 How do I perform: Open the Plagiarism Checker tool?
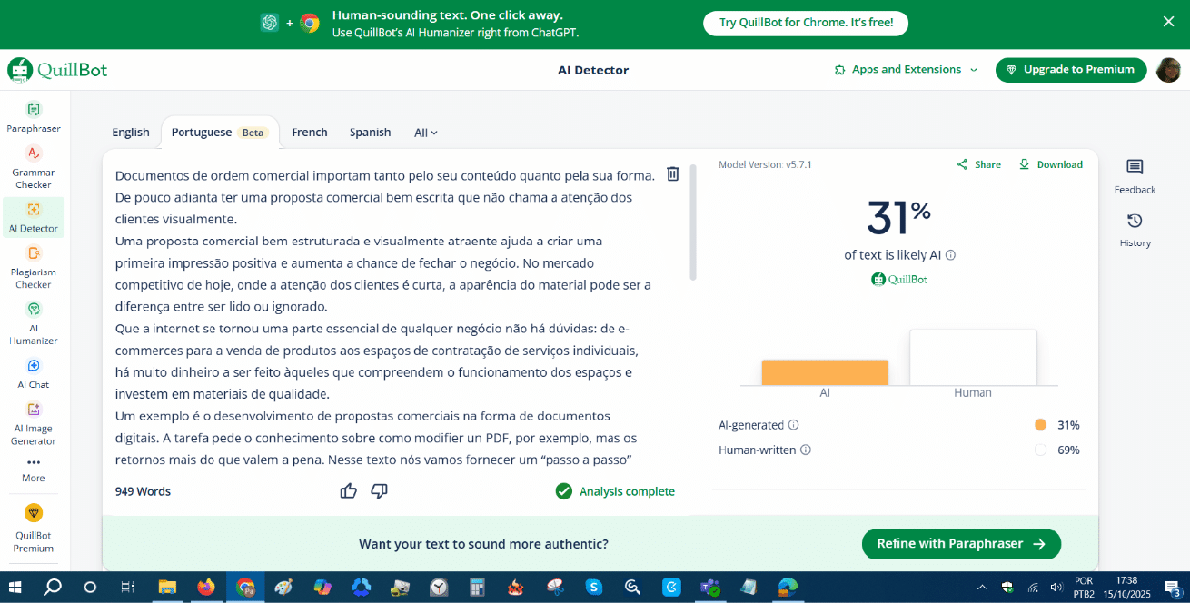point(34,267)
